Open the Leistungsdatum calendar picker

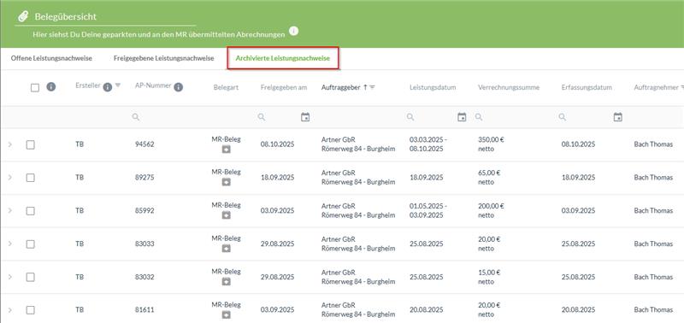(462, 117)
